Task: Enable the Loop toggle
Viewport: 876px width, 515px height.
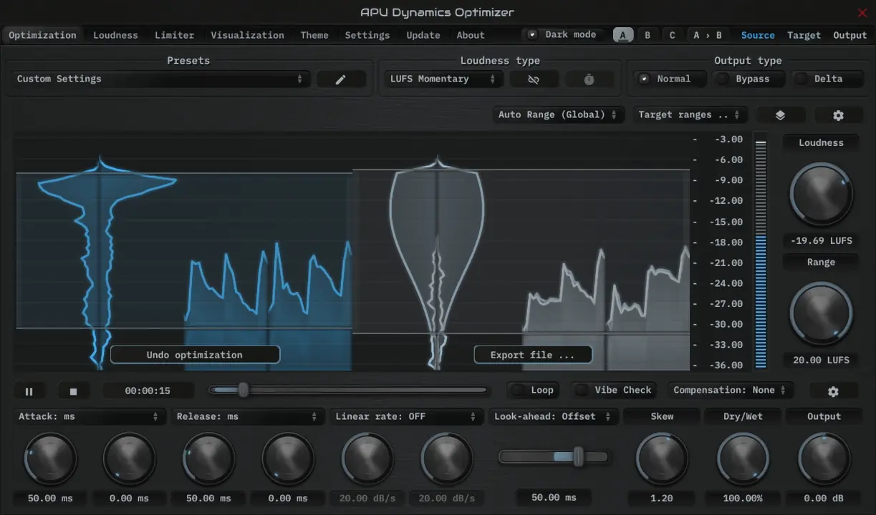Action: [x=534, y=390]
